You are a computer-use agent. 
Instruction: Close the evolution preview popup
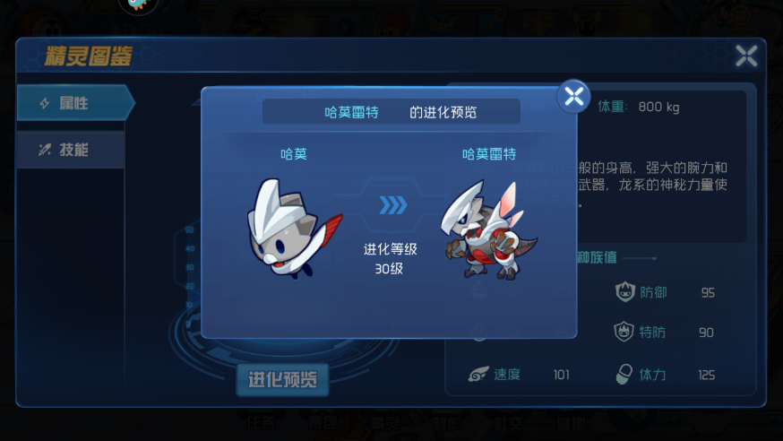573,97
